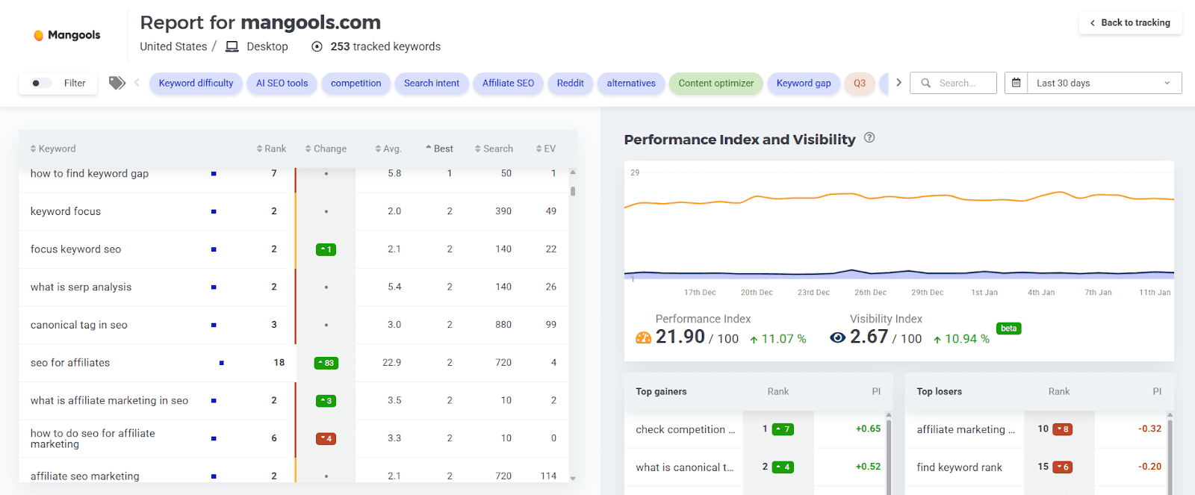Click -6 badge for find keyword rank

click(x=1063, y=467)
